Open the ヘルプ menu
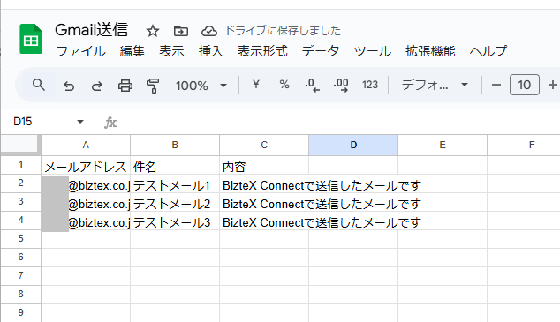The image size is (560, 322). (x=488, y=51)
